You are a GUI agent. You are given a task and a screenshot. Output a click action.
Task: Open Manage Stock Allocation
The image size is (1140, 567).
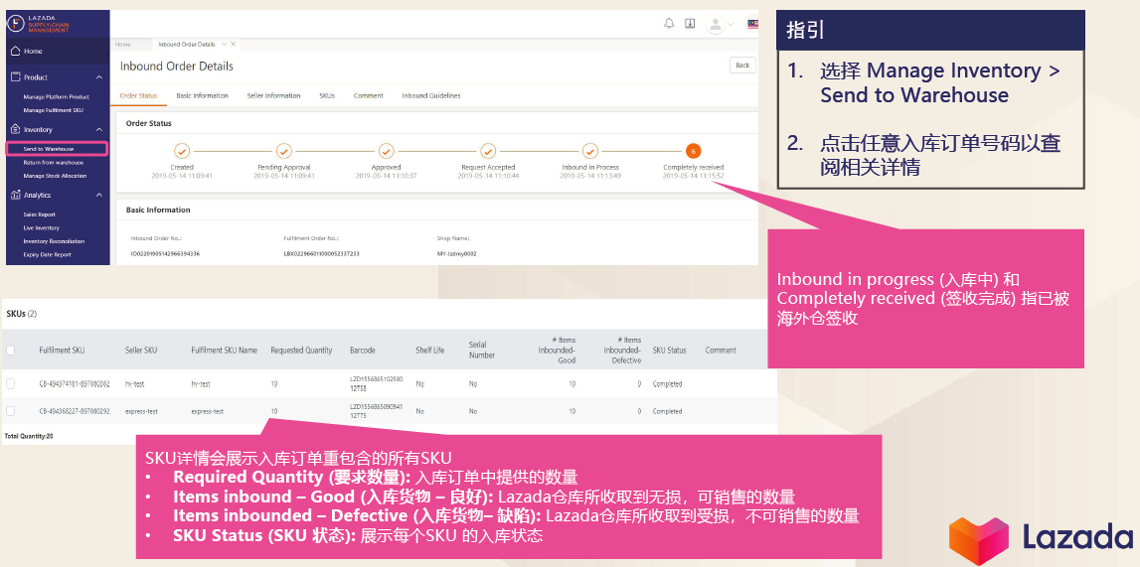pyautogui.click(x=55, y=176)
